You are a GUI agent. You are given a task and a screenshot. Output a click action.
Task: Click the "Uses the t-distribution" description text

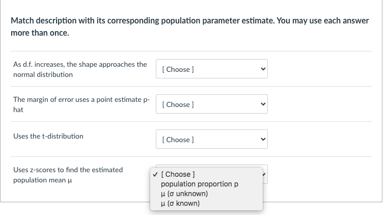(x=48, y=136)
